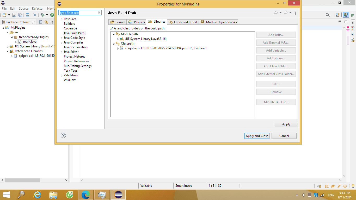Expand the Java Editor category
Viewport: 356px width, 200px height.
(x=62, y=52)
